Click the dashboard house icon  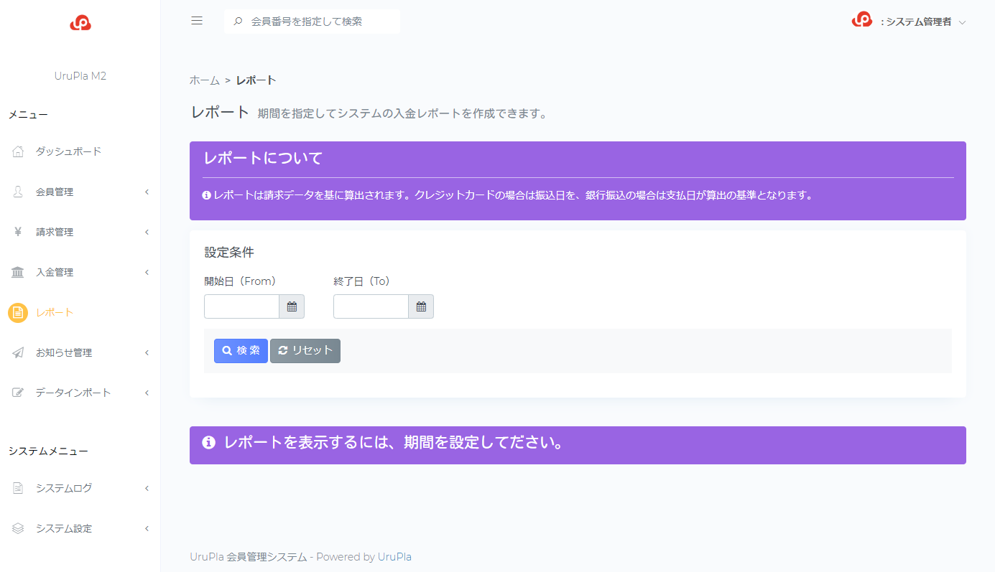(18, 151)
